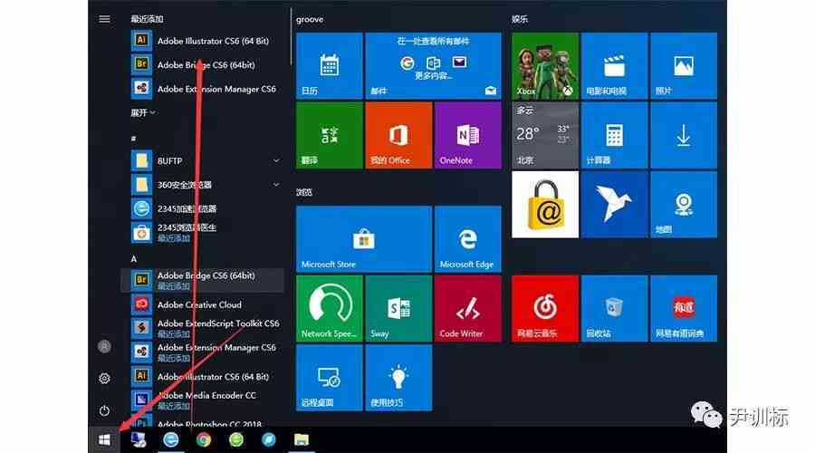The height and width of the screenshot is (453, 815).
Task: Launch the 网易云音乐 tile
Action: coord(545,308)
